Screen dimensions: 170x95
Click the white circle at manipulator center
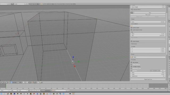(73, 62)
